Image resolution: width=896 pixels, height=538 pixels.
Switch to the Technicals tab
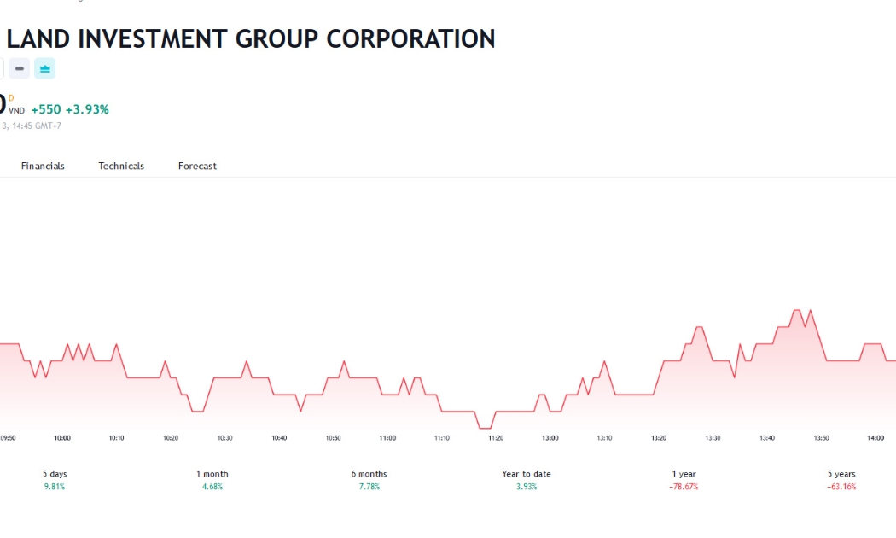(x=121, y=166)
